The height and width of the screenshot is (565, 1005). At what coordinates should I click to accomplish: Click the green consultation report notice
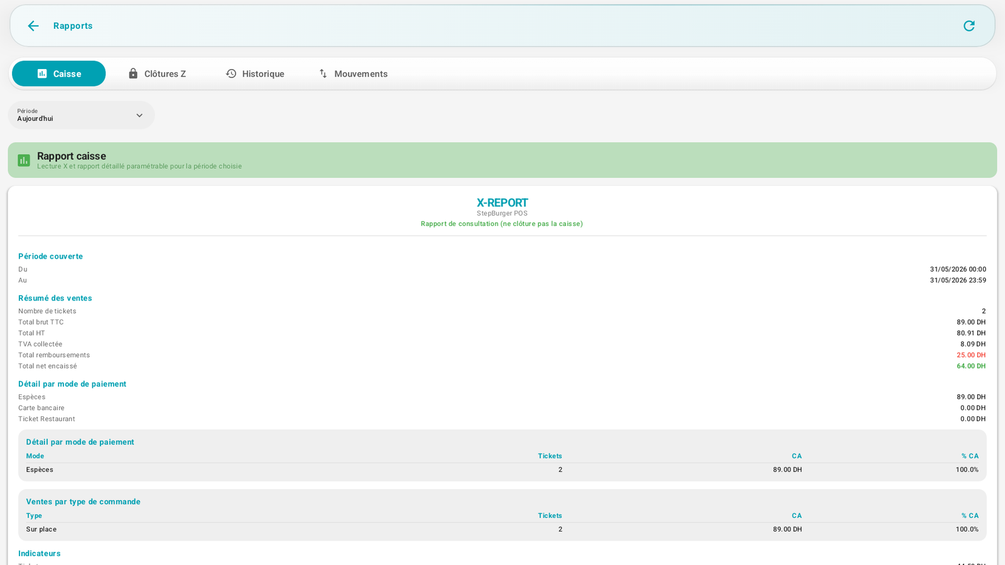coord(502,223)
